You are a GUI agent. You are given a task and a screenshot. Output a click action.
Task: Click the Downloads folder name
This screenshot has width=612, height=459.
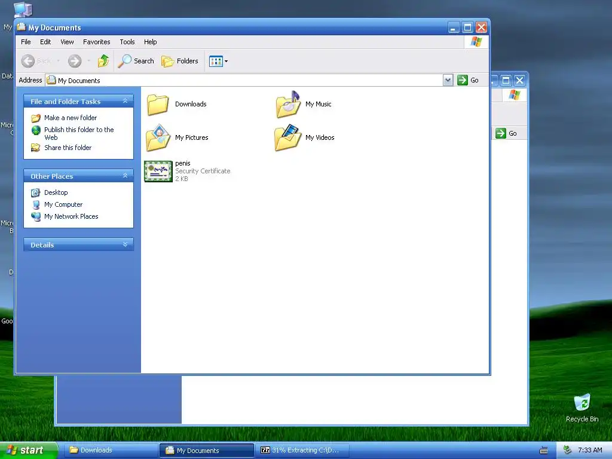coord(191,104)
